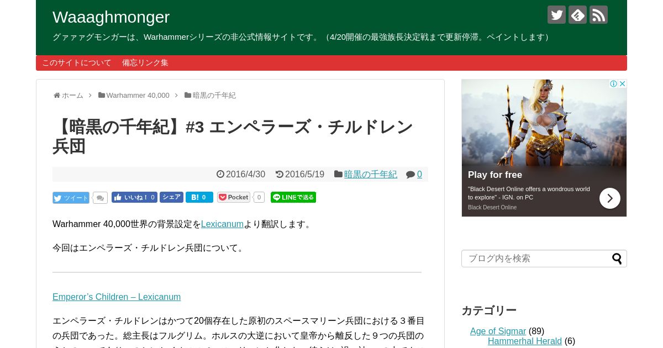Open このサイトについて menu item
Screen dimensions: 663x348
(77, 63)
